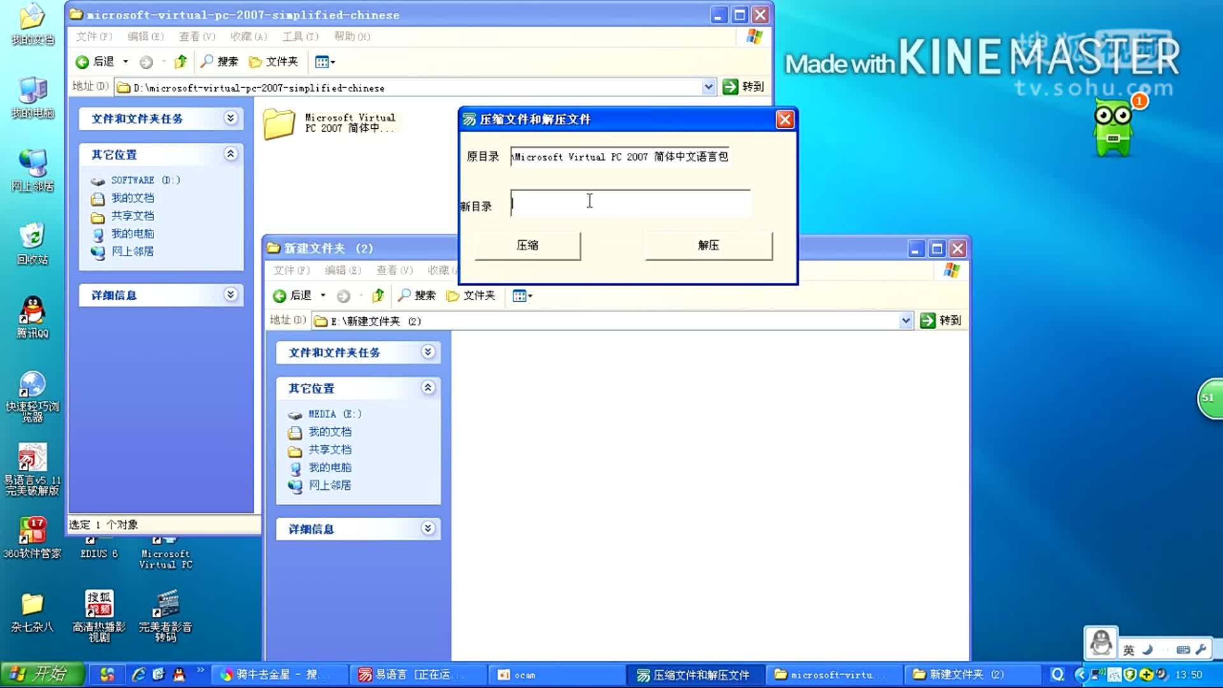Click the 13:50 system clock

click(1189, 675)
